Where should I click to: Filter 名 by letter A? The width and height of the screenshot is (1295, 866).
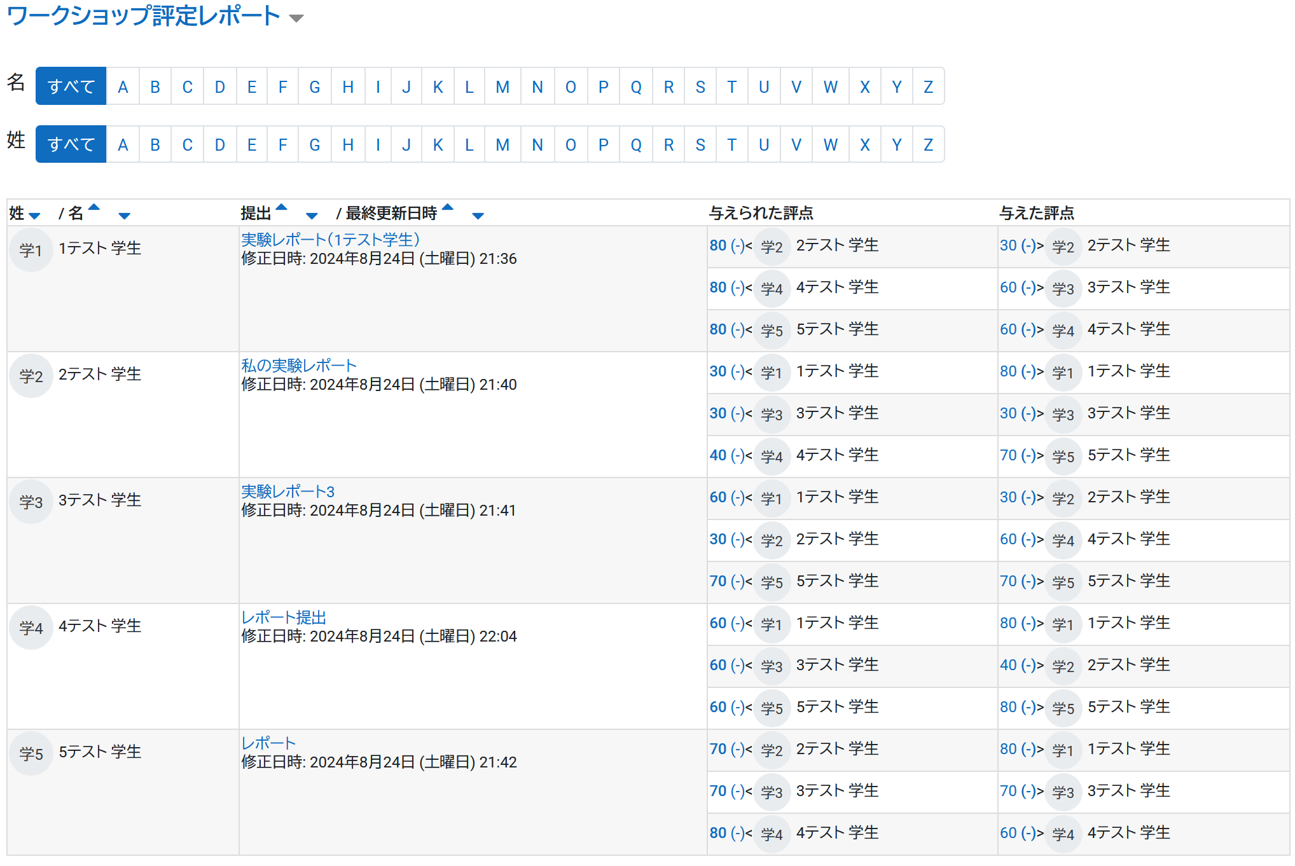tap(123, 86)
